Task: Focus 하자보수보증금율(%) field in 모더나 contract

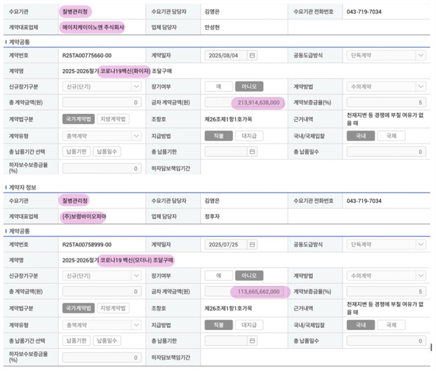Action: point(102,357)
